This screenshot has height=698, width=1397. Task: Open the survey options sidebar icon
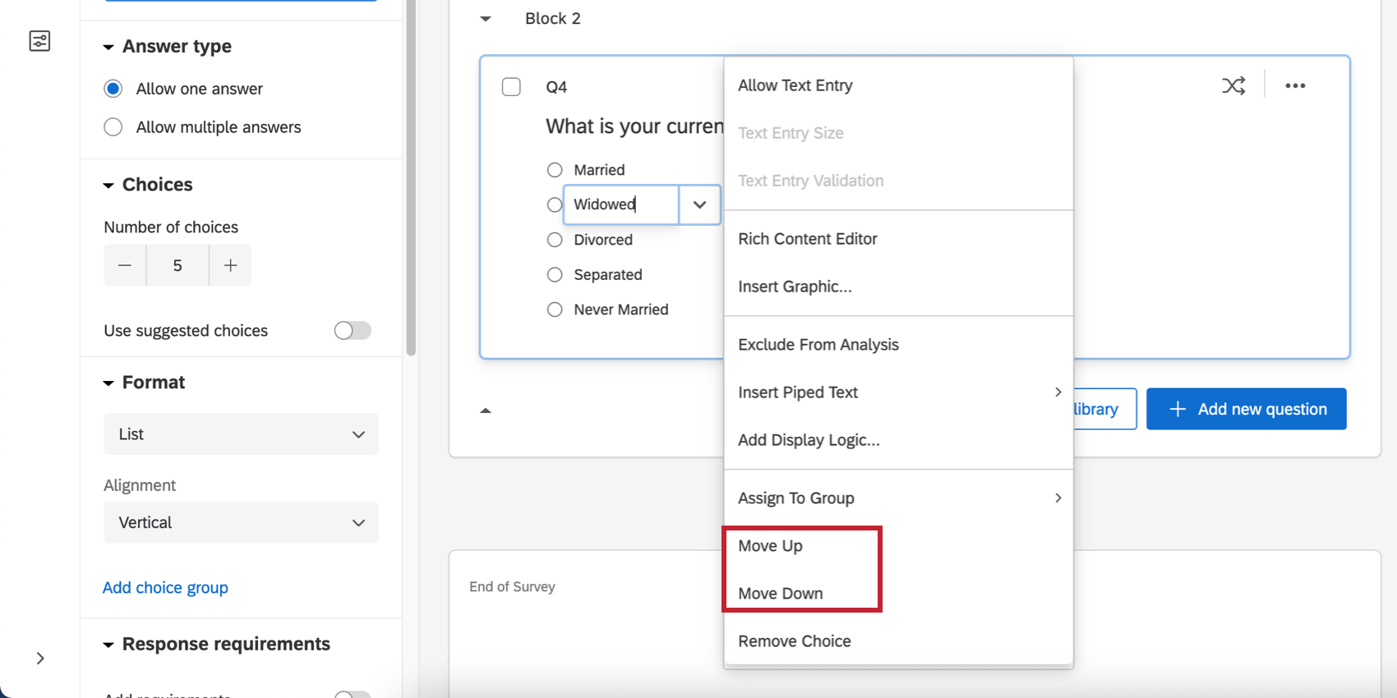coord(39,41)
